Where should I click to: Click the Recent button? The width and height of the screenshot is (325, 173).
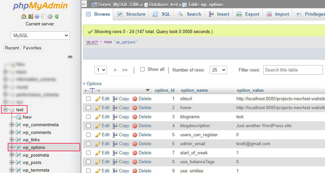click(12, 48)
